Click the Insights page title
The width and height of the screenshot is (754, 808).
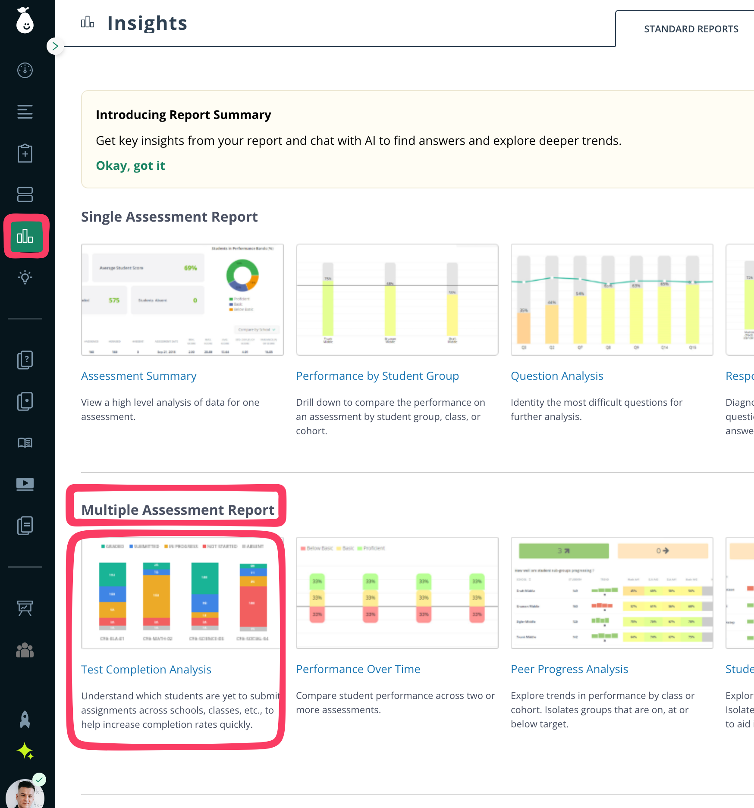[147, 23]
